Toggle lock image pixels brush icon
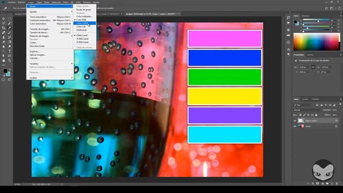Viewport: 343px width, 193px height. point(304,115)
